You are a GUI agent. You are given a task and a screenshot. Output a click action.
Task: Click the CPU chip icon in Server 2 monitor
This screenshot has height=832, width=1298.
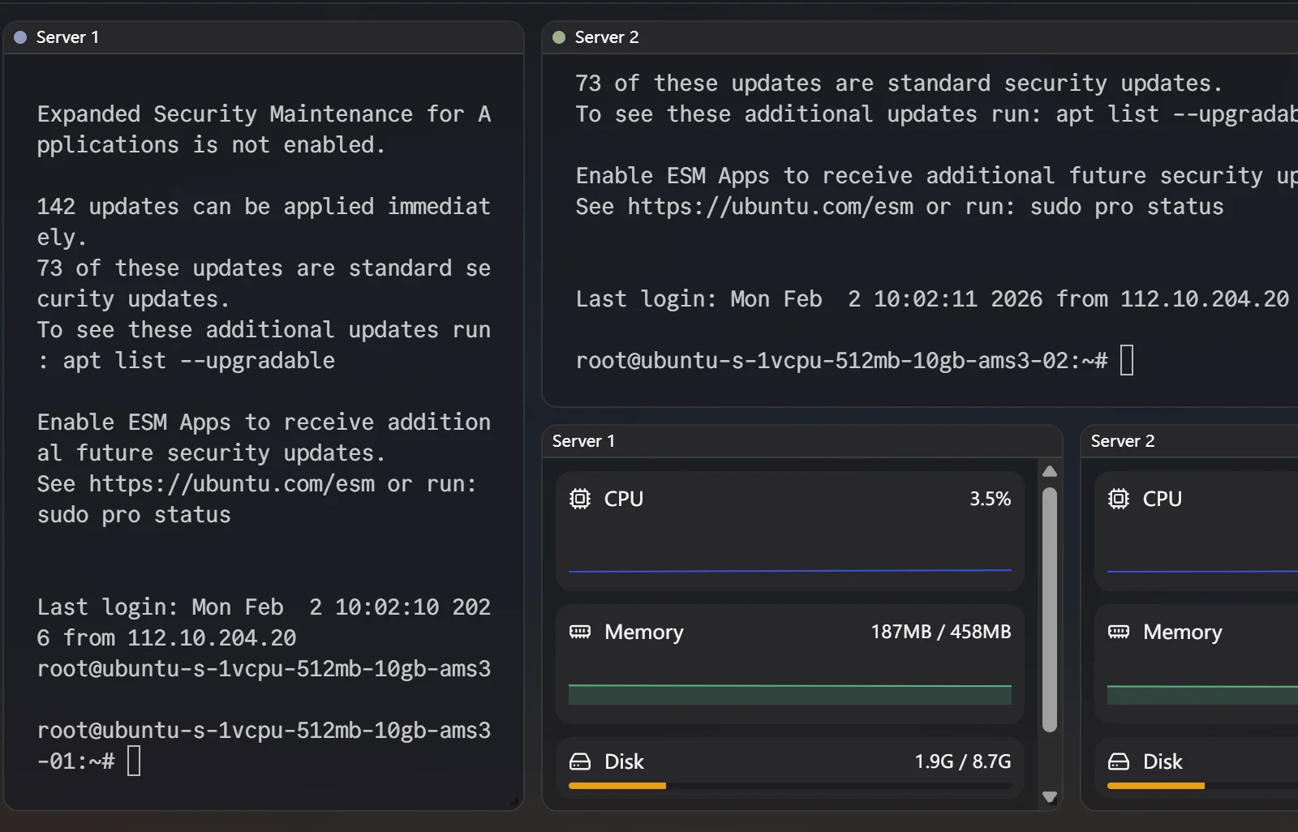coord(1118,499)
